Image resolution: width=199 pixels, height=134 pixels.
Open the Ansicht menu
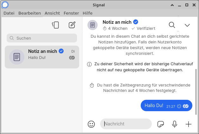click(x=52, y=13)
